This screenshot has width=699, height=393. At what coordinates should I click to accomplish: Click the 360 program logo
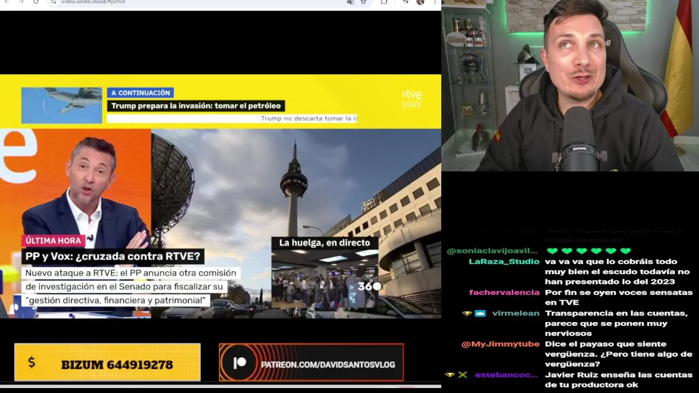point(369,286)
